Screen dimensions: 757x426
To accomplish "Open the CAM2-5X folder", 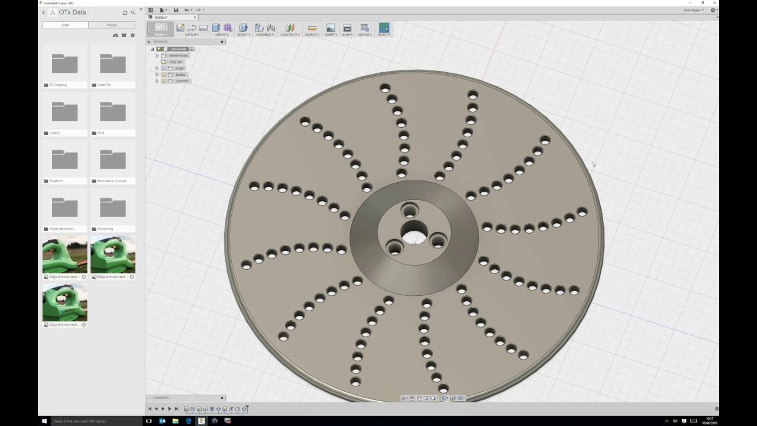I will coord(112,66).
